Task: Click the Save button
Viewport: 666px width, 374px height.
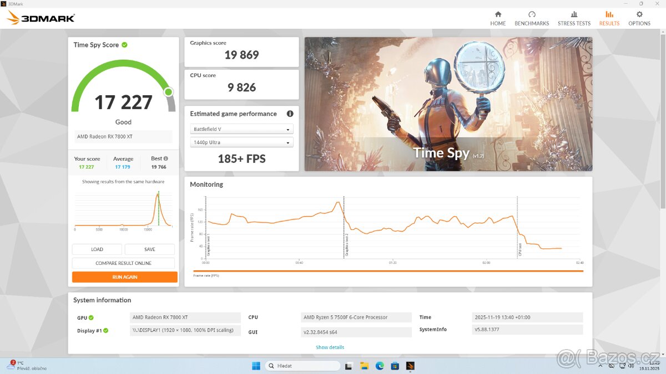Action: pyautogui.click(x=149, y=249)
